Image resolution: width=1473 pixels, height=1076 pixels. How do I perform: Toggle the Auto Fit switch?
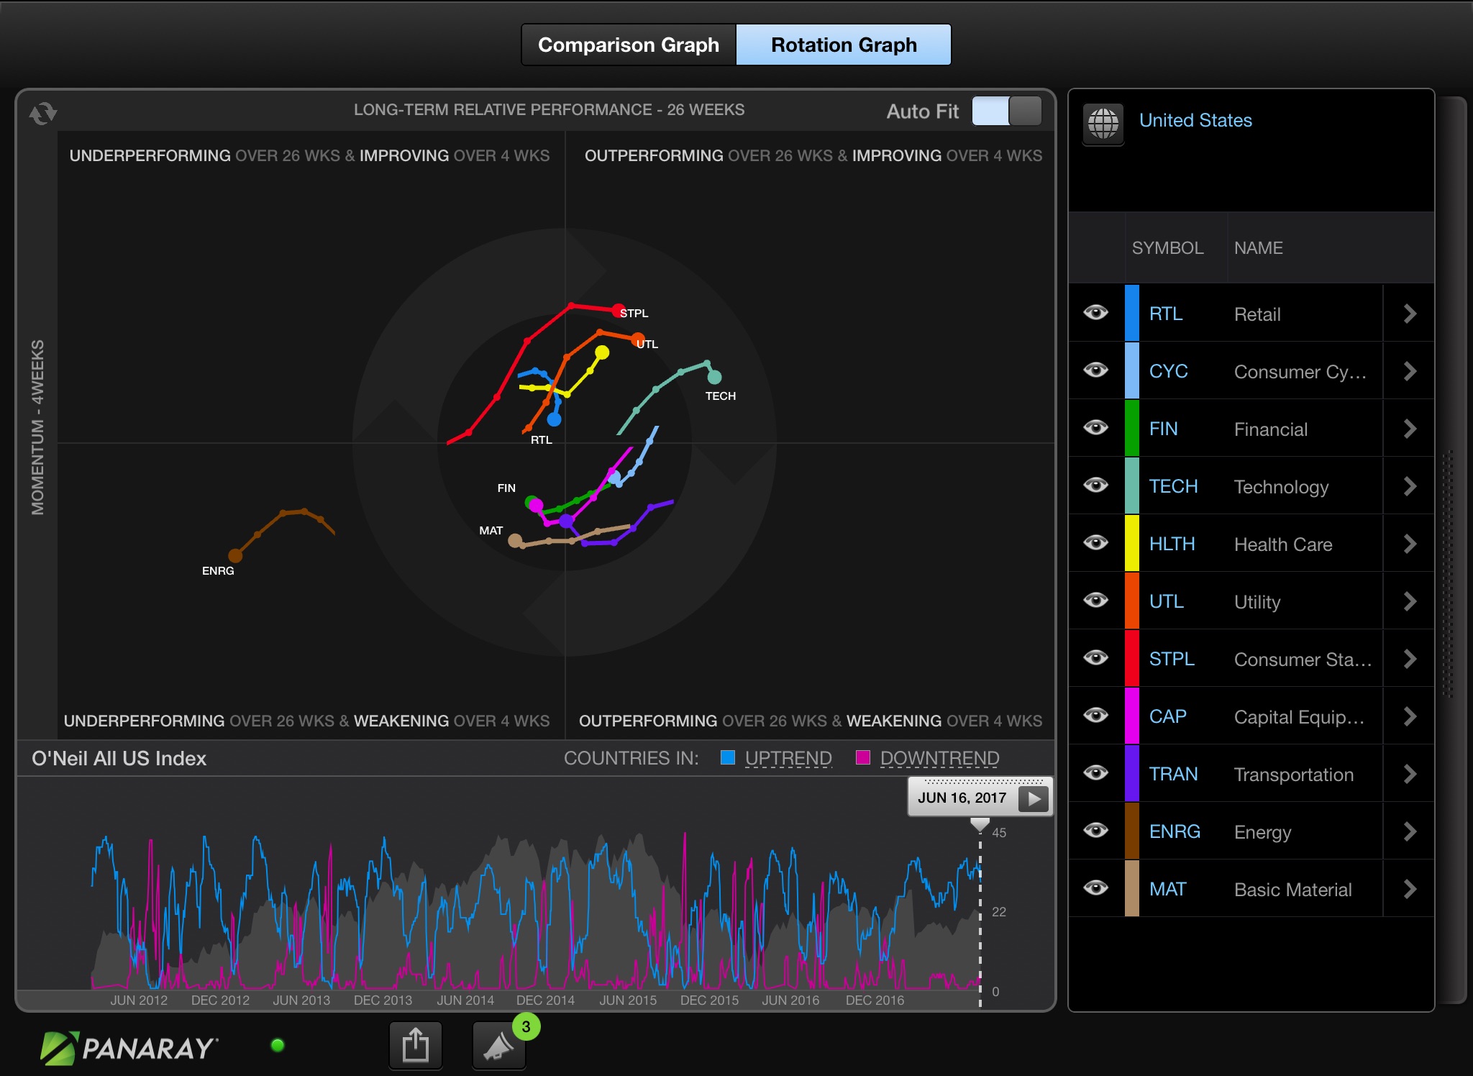pyautogui.click(x=1006, y=111)
